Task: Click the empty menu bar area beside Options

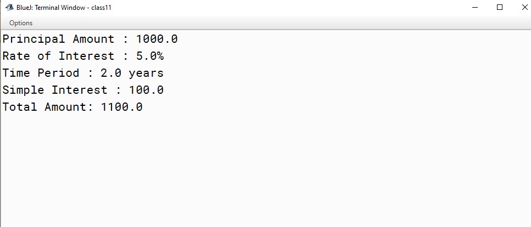Action: [x=281, y=23]
